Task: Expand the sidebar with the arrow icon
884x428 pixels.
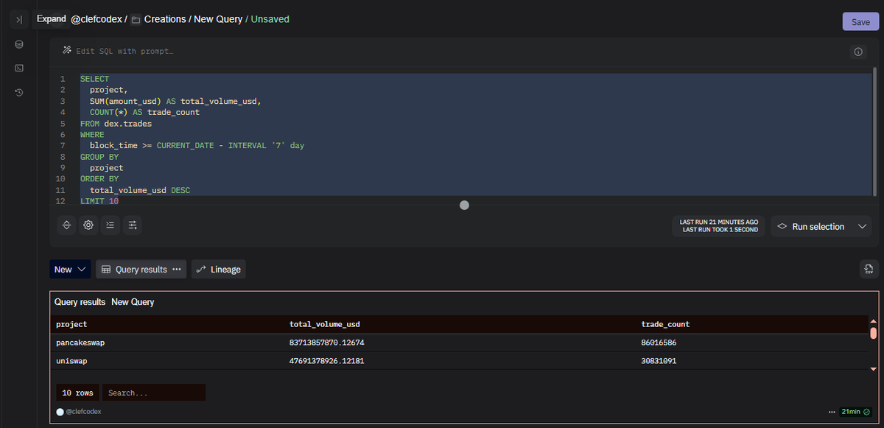Action: 19,20
